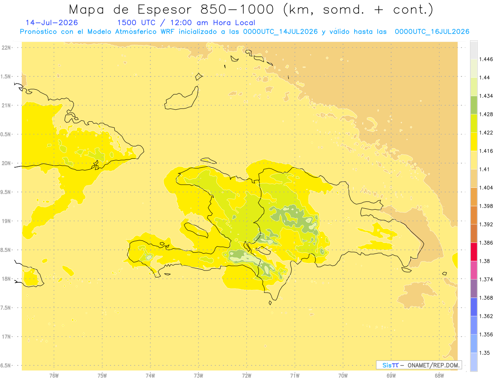Select the date label '14-Jul-2026'
Screen dimensions: 493x381
click(x=52, y=23)
